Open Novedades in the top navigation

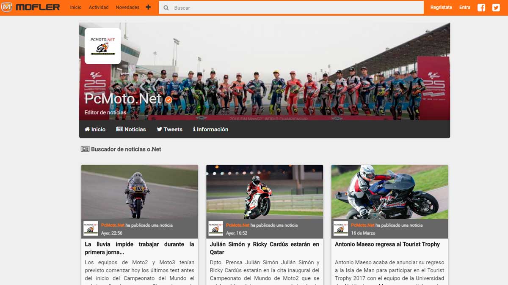127,7
